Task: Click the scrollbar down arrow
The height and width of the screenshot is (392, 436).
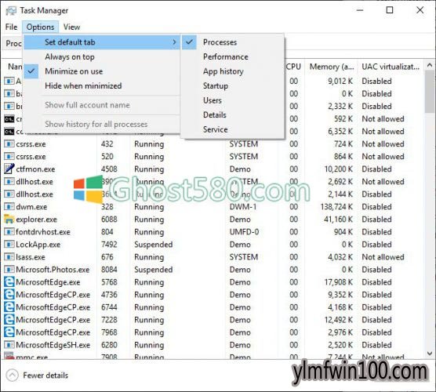Action: 430,354
